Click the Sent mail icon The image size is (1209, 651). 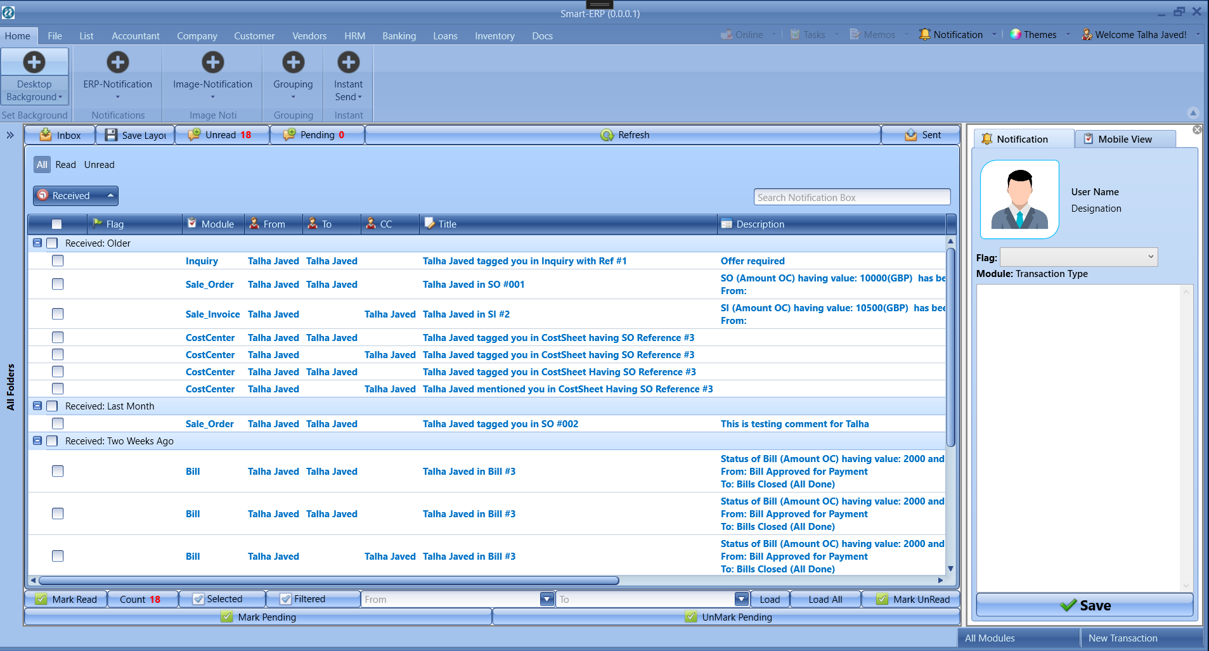coord(911,135)
